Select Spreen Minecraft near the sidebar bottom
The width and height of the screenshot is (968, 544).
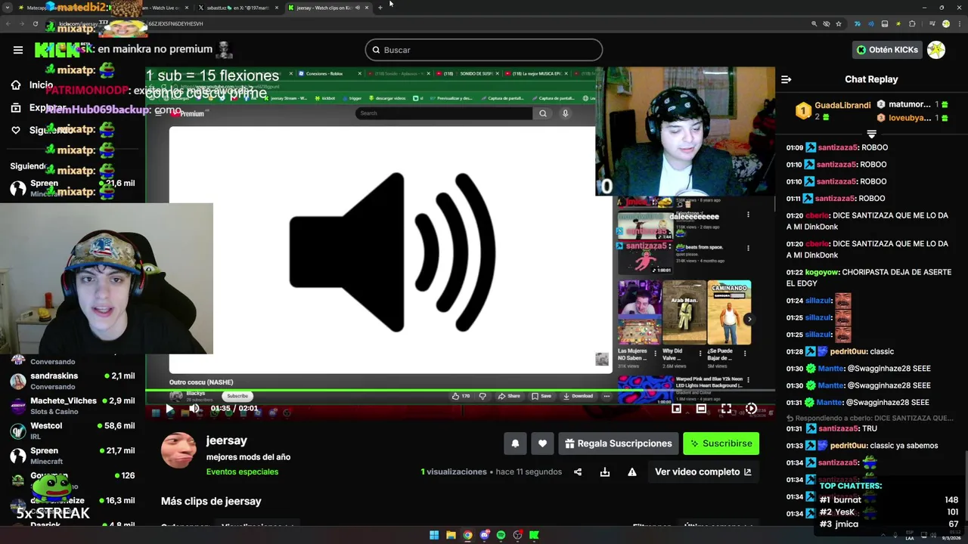[x=73, y=456]
